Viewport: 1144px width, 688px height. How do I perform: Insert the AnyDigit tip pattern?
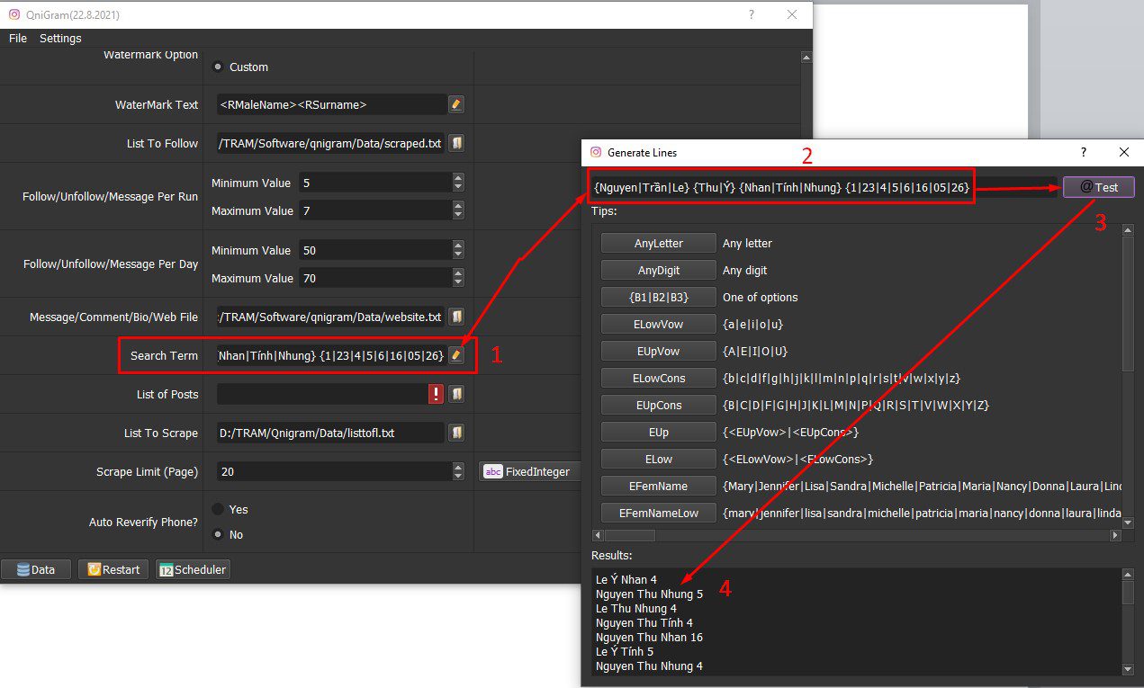point(658,270)
